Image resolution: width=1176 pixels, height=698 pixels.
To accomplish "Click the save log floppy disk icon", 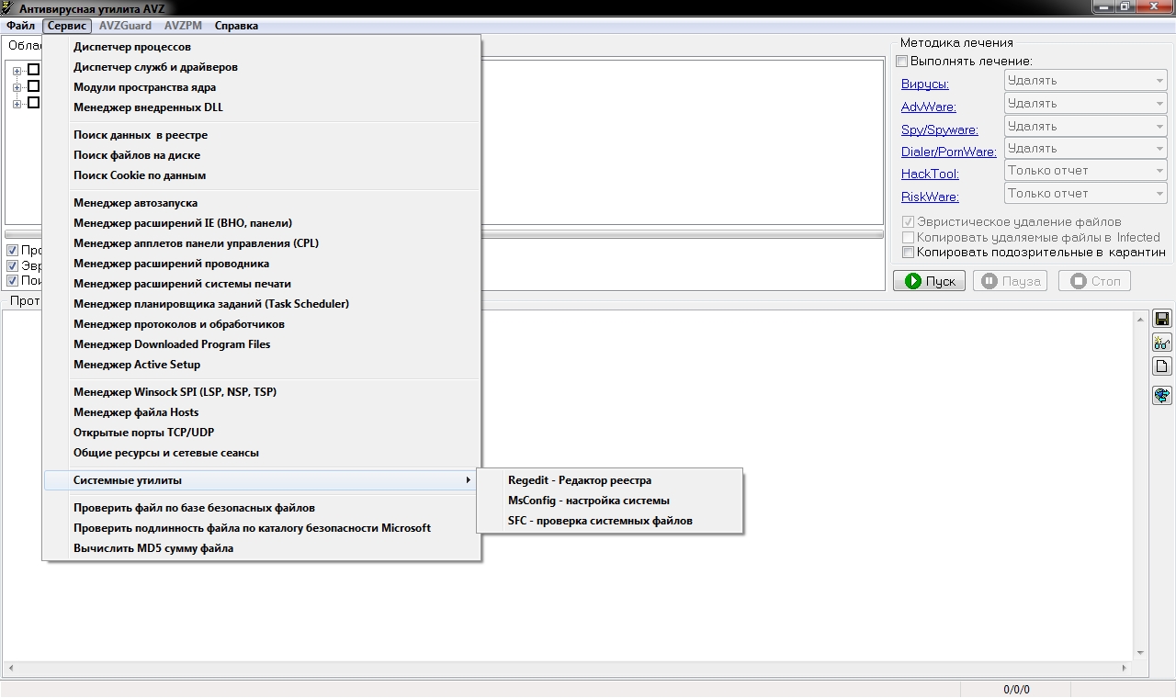I will pyautogui.click(x=1162, y=319).
